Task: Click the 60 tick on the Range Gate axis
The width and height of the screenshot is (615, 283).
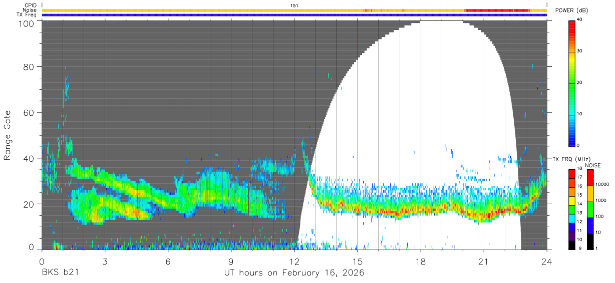Action: click(x=29, y=112)
